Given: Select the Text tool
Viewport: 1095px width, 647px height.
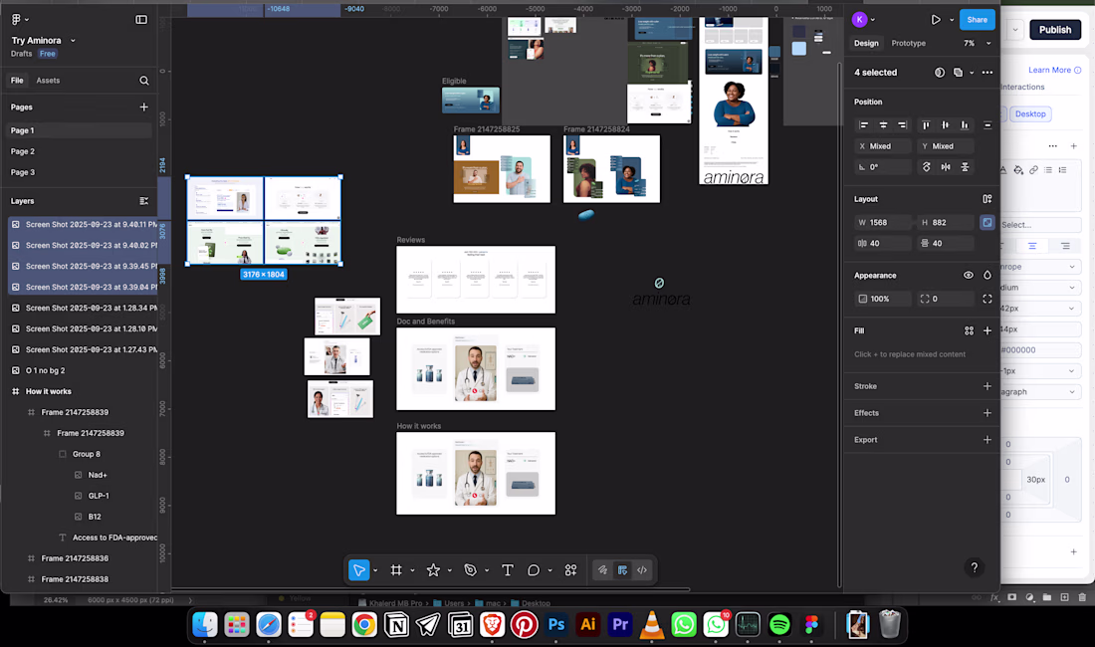Looking at the screenshot, I should tap(508, 570).
